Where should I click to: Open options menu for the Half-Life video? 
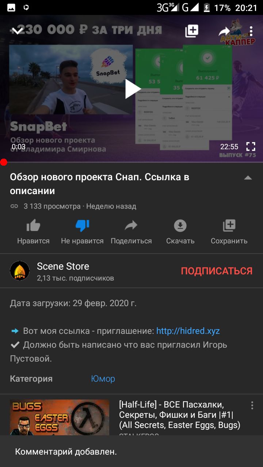coord(252,405)
